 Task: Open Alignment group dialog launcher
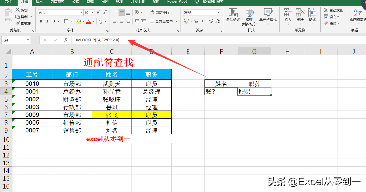click(x=178, y=31)
